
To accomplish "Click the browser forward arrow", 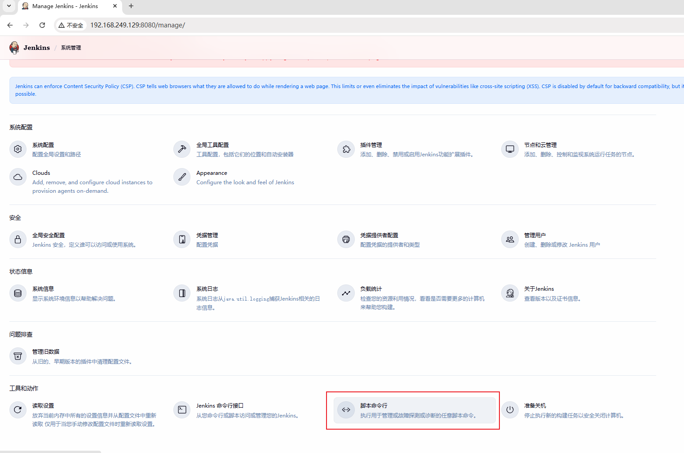I will tap(26, 25).
